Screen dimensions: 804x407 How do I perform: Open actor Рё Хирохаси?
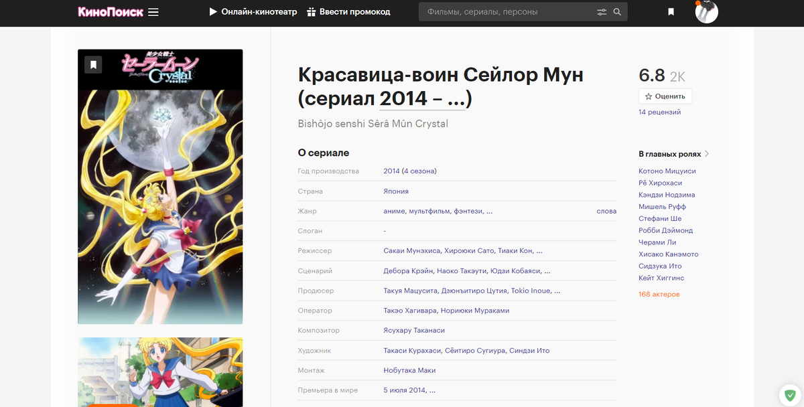pyautogui.click(x=660, y=183)
